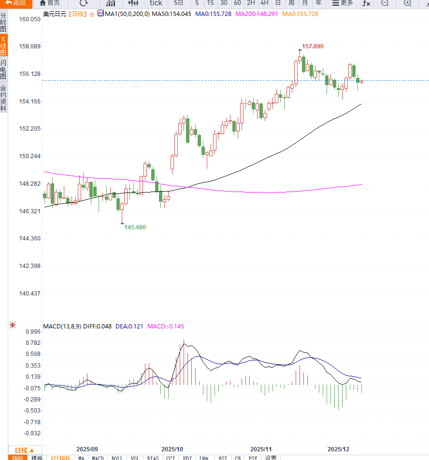This screenshot has height=460, width=429.
Task: Open the bar-chart indicator icon in toolbar
Action: (x=111, y=3)
